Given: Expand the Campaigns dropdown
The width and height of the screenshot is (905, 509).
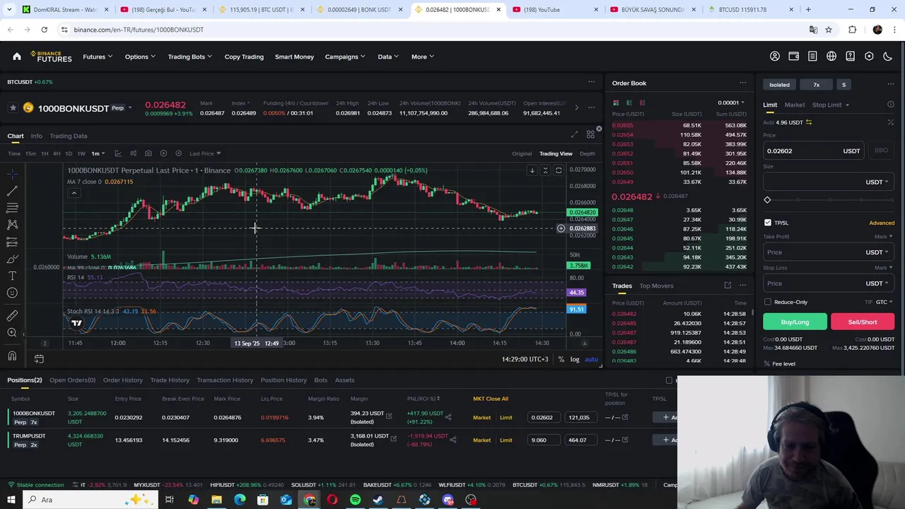Looking at the screenshot, I should pos(345,57).
